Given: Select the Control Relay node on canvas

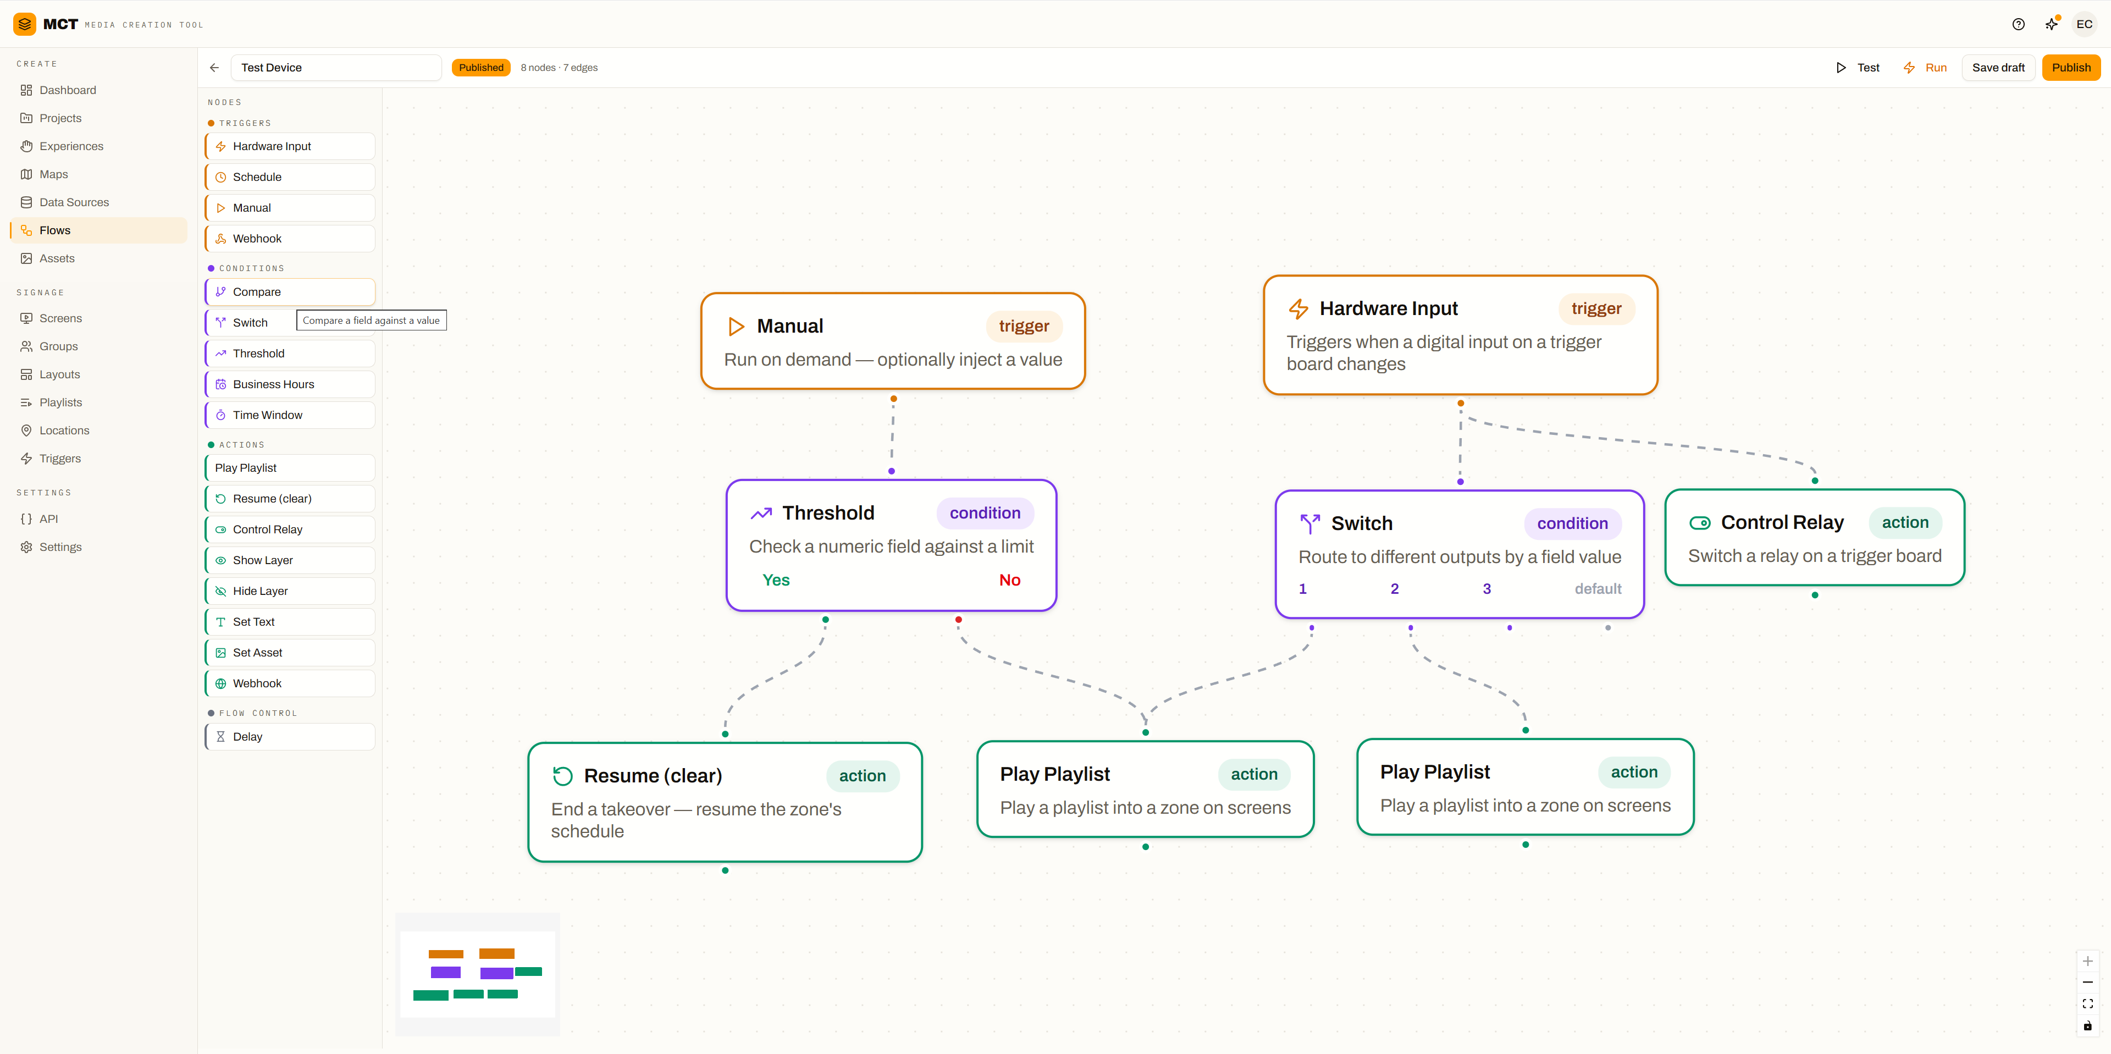Looking at the screenshot, I should click(x=1814, y=538).
